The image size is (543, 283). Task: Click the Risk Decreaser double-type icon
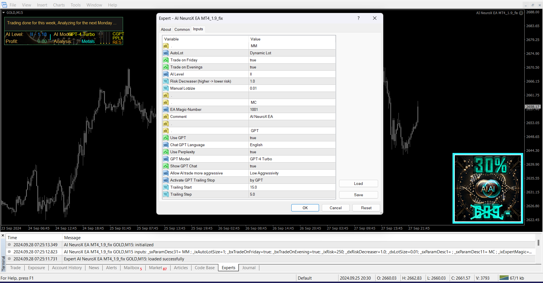tap(166, 81)
